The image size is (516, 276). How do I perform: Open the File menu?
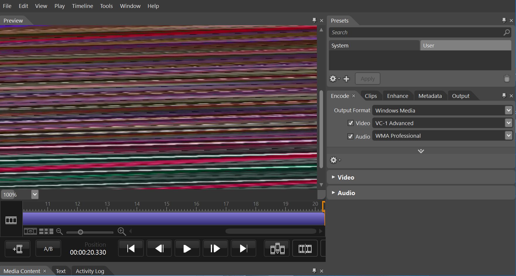coord(7,6)
